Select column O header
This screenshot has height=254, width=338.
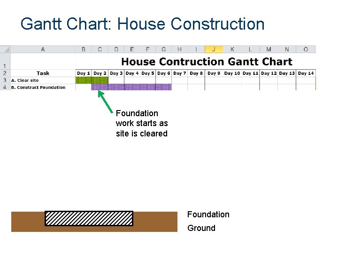pyautogui.click(x=306, y=49)
